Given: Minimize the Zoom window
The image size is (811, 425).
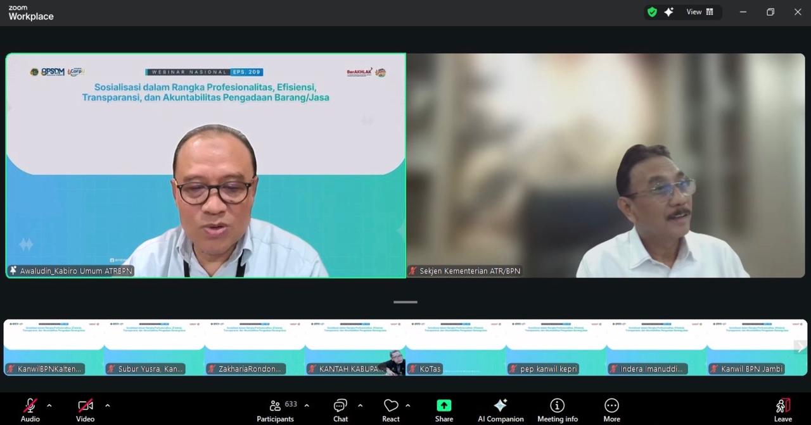Looking at the screenshot, I should coord(743,12).
